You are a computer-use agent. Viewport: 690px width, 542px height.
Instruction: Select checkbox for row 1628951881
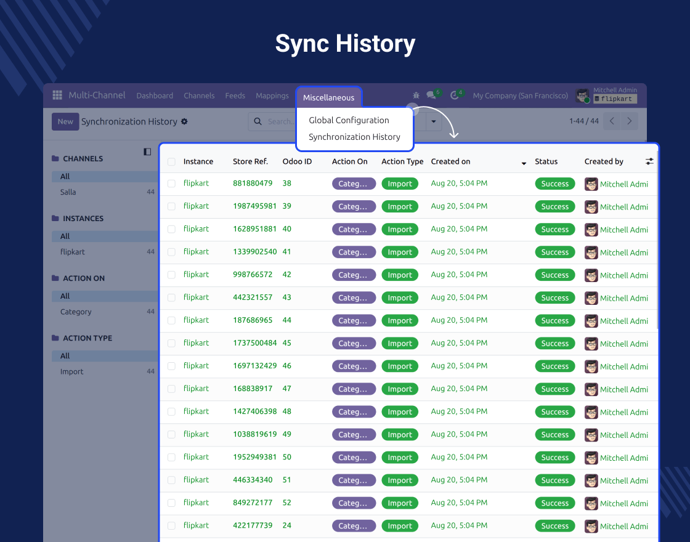[172, 229]
